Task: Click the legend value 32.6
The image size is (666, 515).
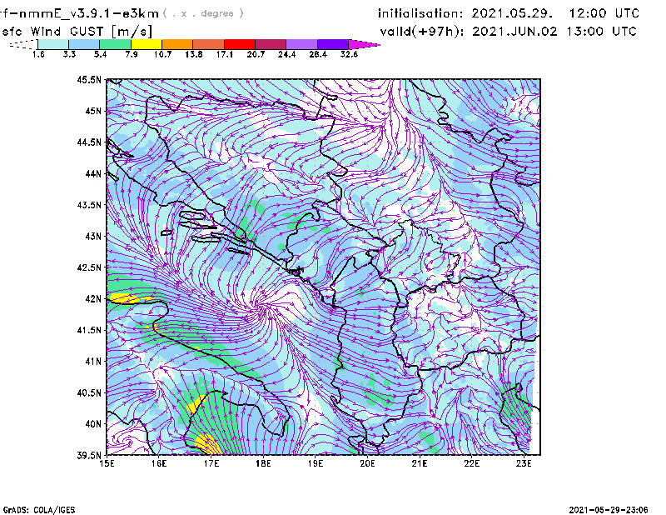Action: tap(349, 54)
